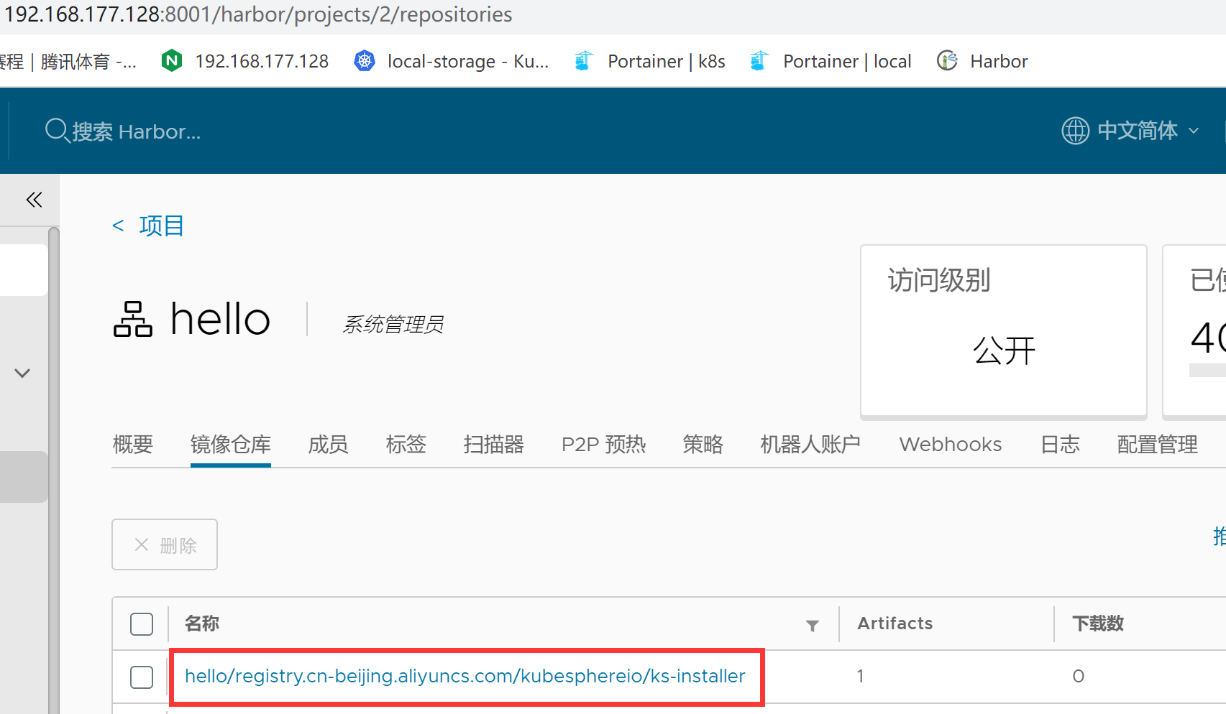The height and width of the screenshot is (714, 1226).
Task: Click the globe language icon
Action: point(1075,131)
